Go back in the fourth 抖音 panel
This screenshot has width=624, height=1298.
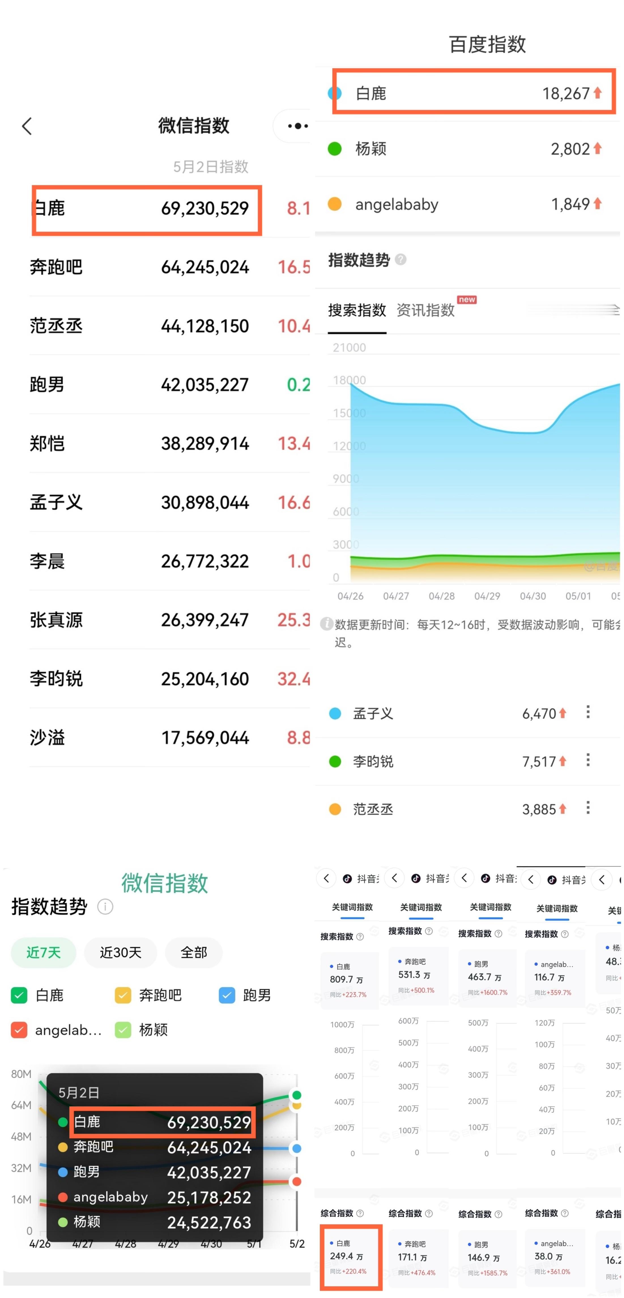531,879
